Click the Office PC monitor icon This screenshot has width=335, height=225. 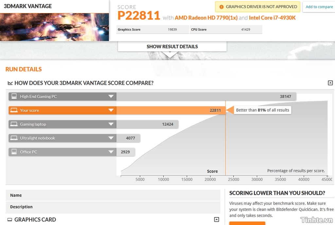14,152
